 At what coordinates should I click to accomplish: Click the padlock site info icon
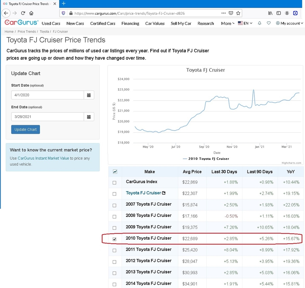(71, 13)
